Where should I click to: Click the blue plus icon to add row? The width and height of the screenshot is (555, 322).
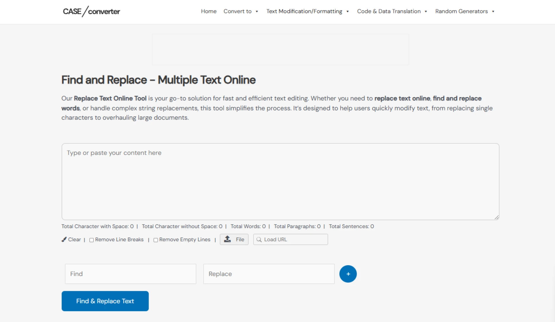[348, 274]
